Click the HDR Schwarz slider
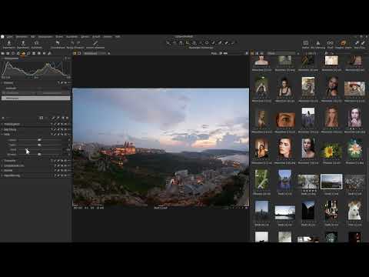 click(x=39, y=155)
